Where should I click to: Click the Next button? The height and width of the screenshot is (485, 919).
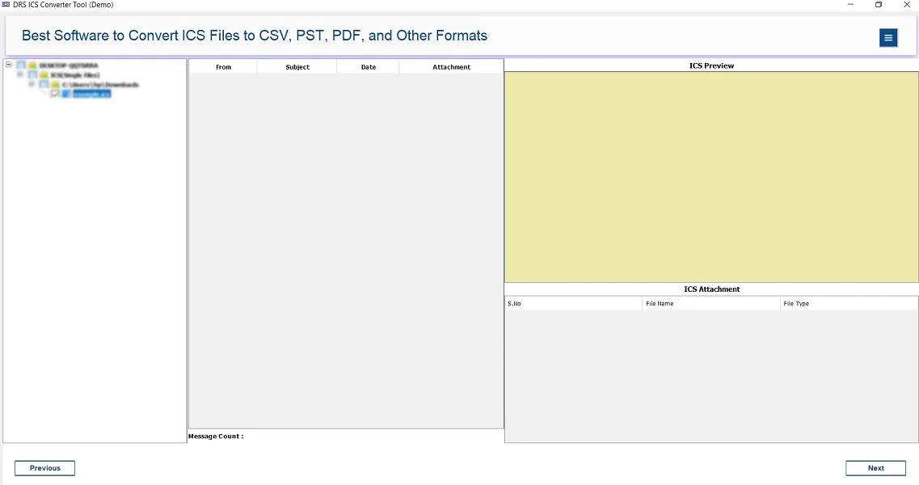[x=875, y=468]
